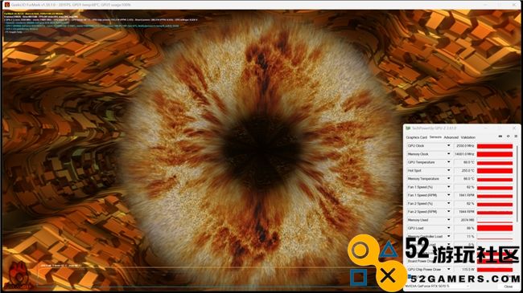Click the GPU-Z title bar app icon
The image size is (523, 293).
pos(408,128)
